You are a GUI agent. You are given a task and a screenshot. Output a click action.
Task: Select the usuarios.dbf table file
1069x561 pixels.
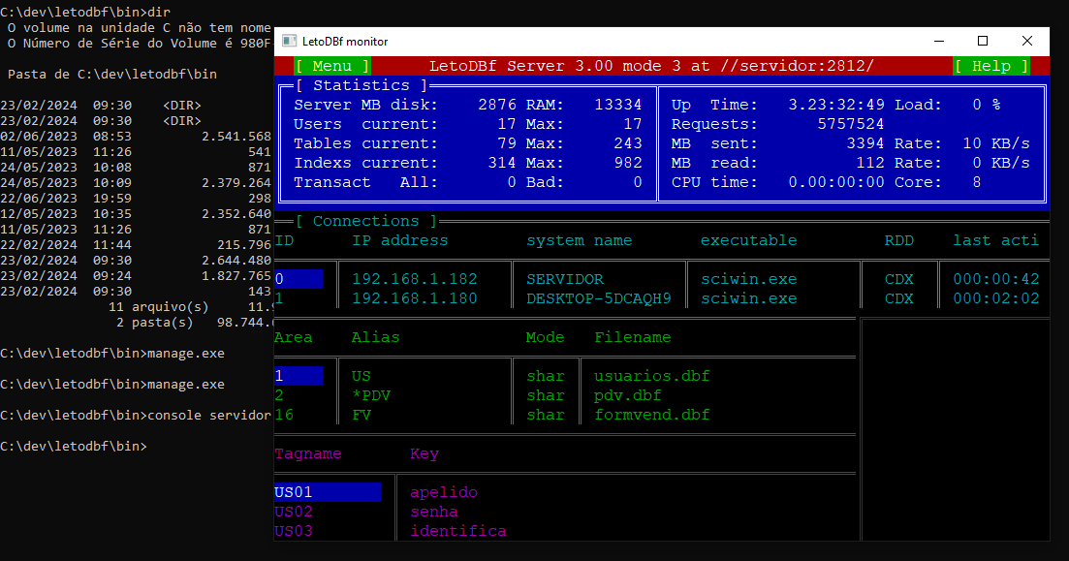click(651, 376)
